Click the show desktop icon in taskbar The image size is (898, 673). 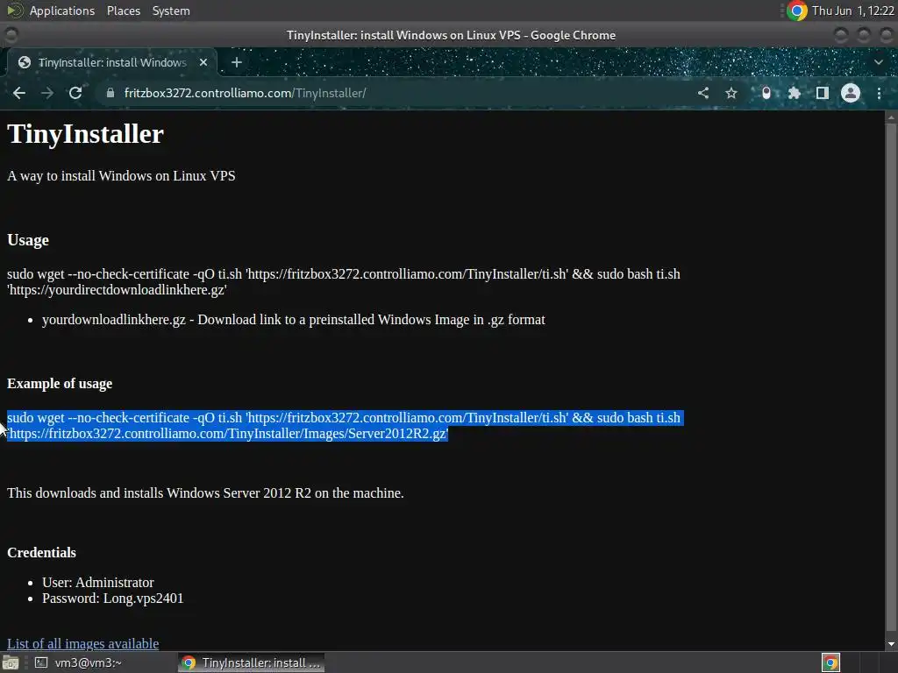tap(11, 662)
